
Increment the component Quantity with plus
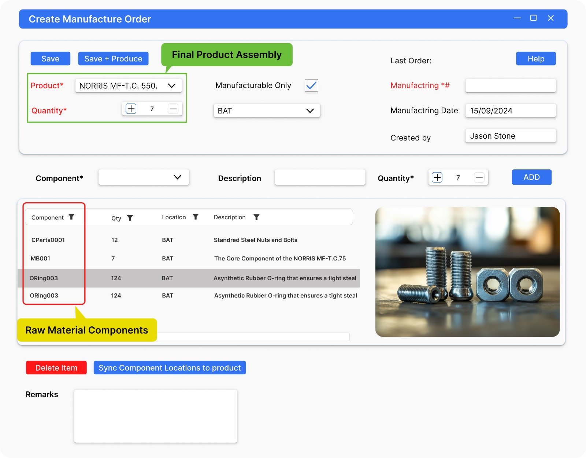tap(437, 177)
